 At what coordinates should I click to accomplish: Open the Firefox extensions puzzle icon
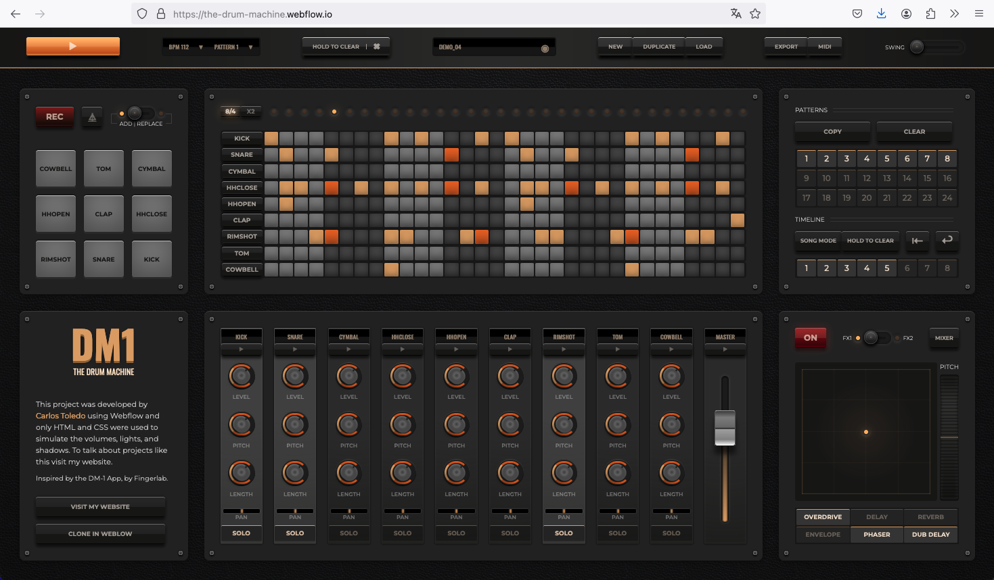click(x=930, y=14)
